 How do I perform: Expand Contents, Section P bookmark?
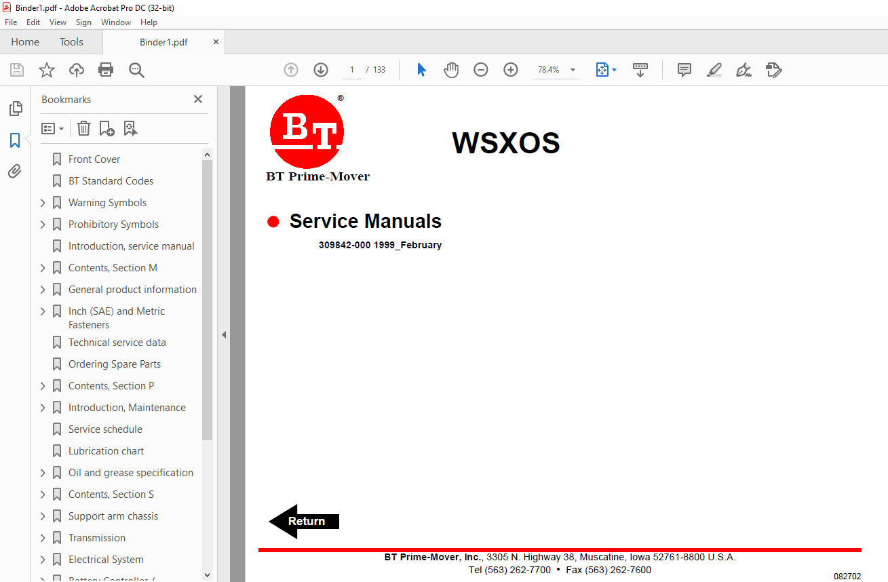point(43,386)
